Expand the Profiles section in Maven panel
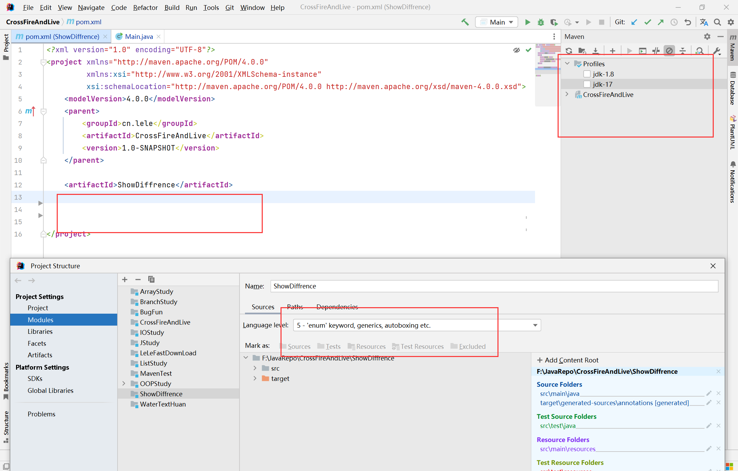Screen dimensions: 738x471 coord(568,63)
